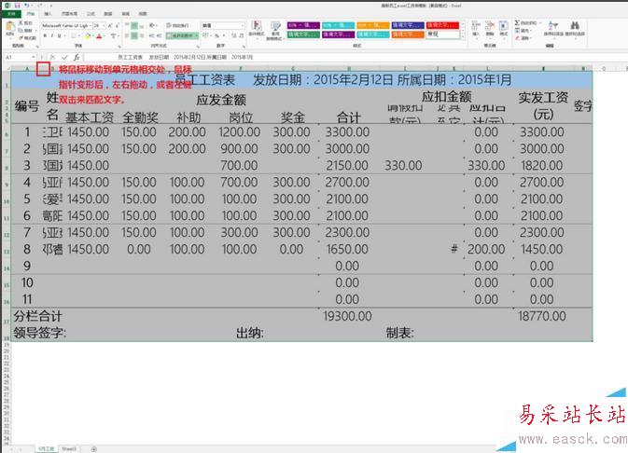Image resolution: width=628 pixels, height=453 pixels.
Task: Click the decrease font size icon
Action: [117, 25]
